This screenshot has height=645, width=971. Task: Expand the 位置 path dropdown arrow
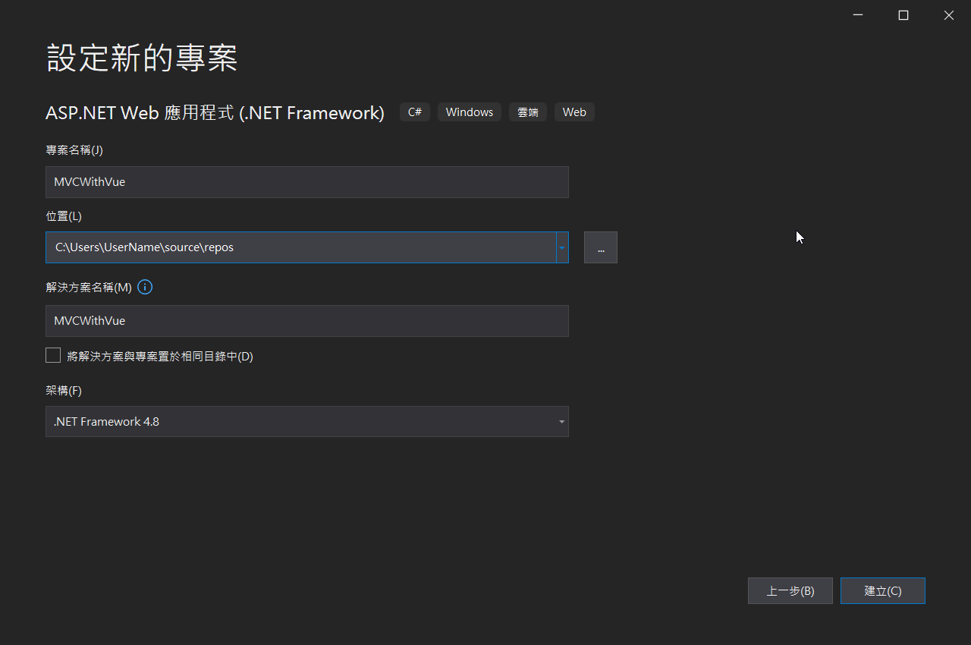tap(562, 247)
